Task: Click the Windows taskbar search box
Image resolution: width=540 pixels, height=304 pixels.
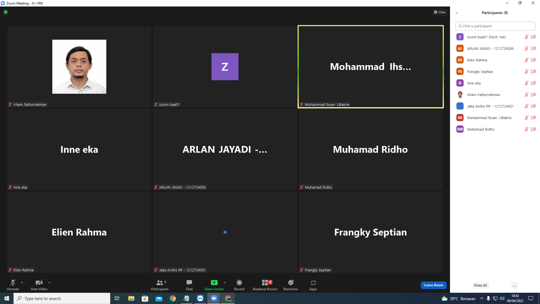Action: tap(62, 298)
